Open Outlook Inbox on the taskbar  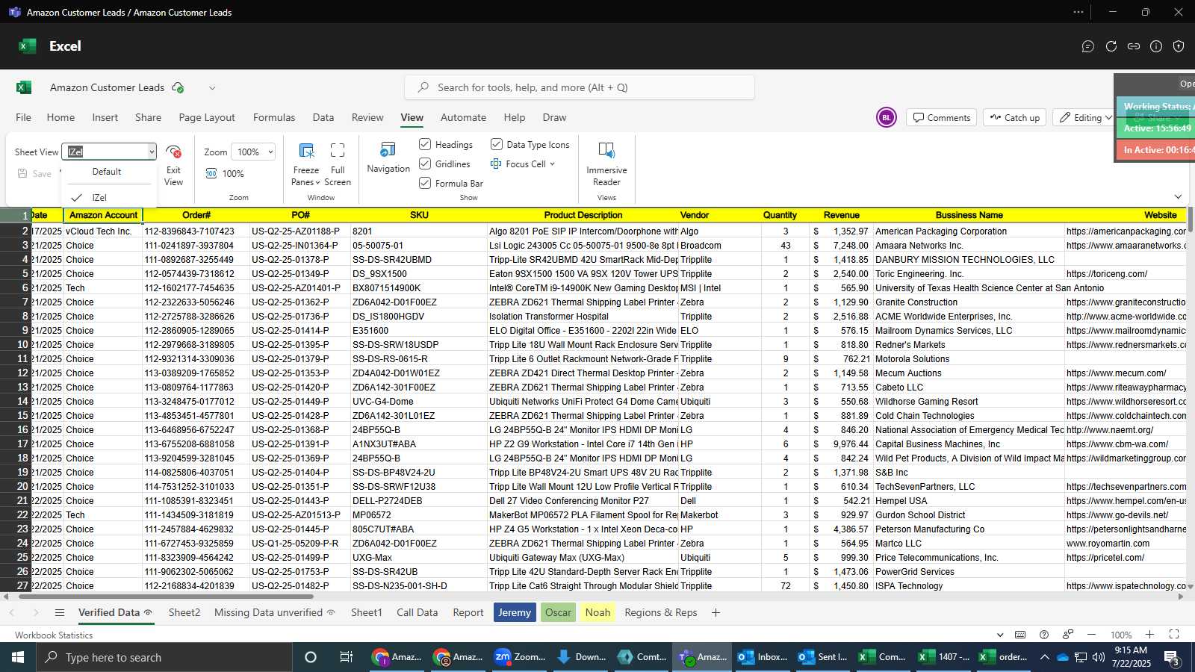point(763,657)
